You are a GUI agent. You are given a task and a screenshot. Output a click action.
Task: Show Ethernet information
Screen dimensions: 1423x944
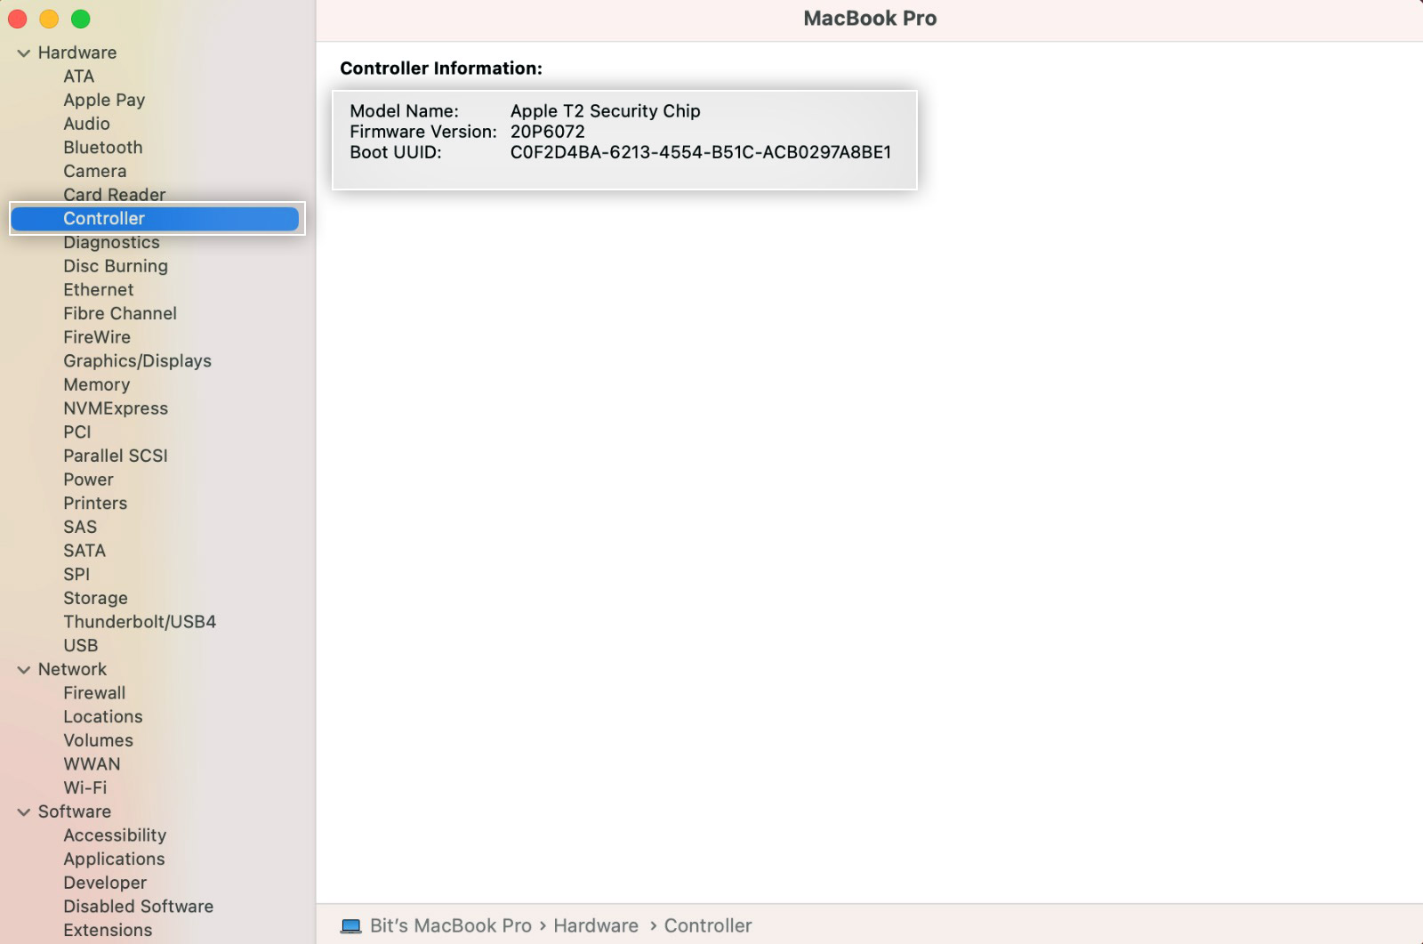tap(98, 290)
